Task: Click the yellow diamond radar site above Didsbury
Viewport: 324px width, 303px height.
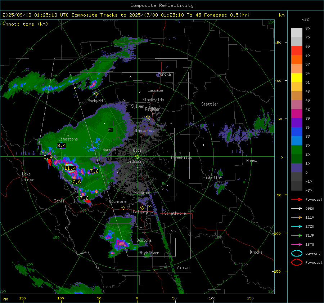Action: pyautogui.click(x=137, y=157)
